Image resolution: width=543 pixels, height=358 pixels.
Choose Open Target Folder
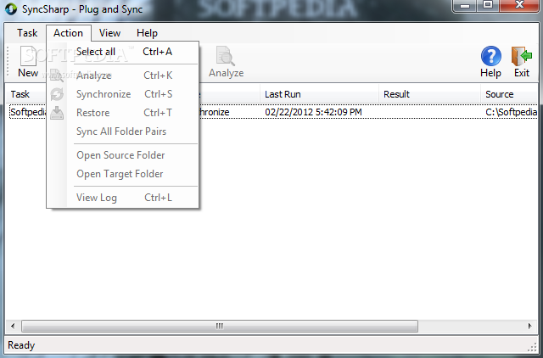click(x=122, y=174)
